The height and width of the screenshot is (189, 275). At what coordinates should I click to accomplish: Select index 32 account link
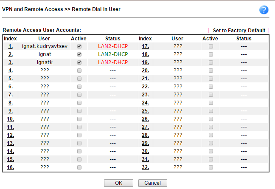coord(145,167)
